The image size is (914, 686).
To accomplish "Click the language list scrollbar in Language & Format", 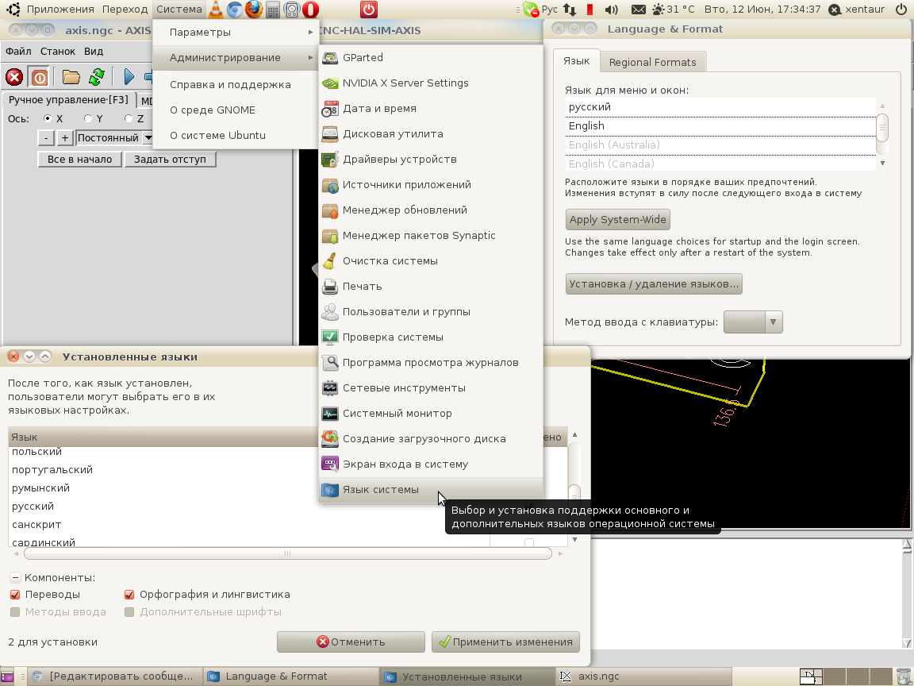I will pyautogui.click(x=882, y=128).
